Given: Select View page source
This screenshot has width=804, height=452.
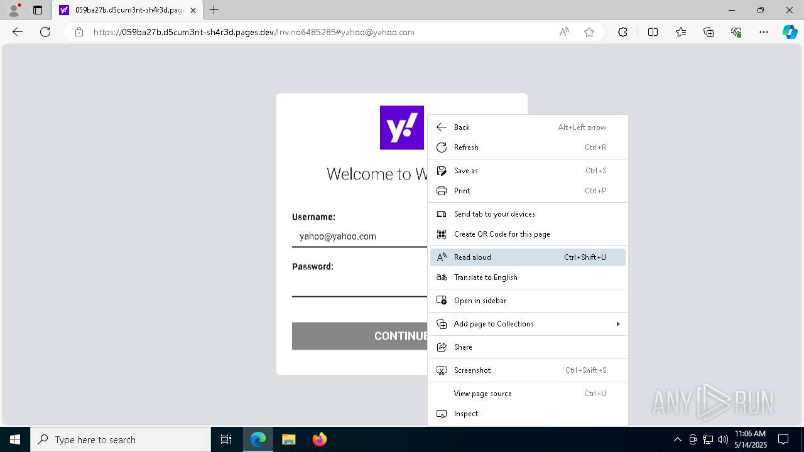Looking at the screenshot, I should coord(528,394).
